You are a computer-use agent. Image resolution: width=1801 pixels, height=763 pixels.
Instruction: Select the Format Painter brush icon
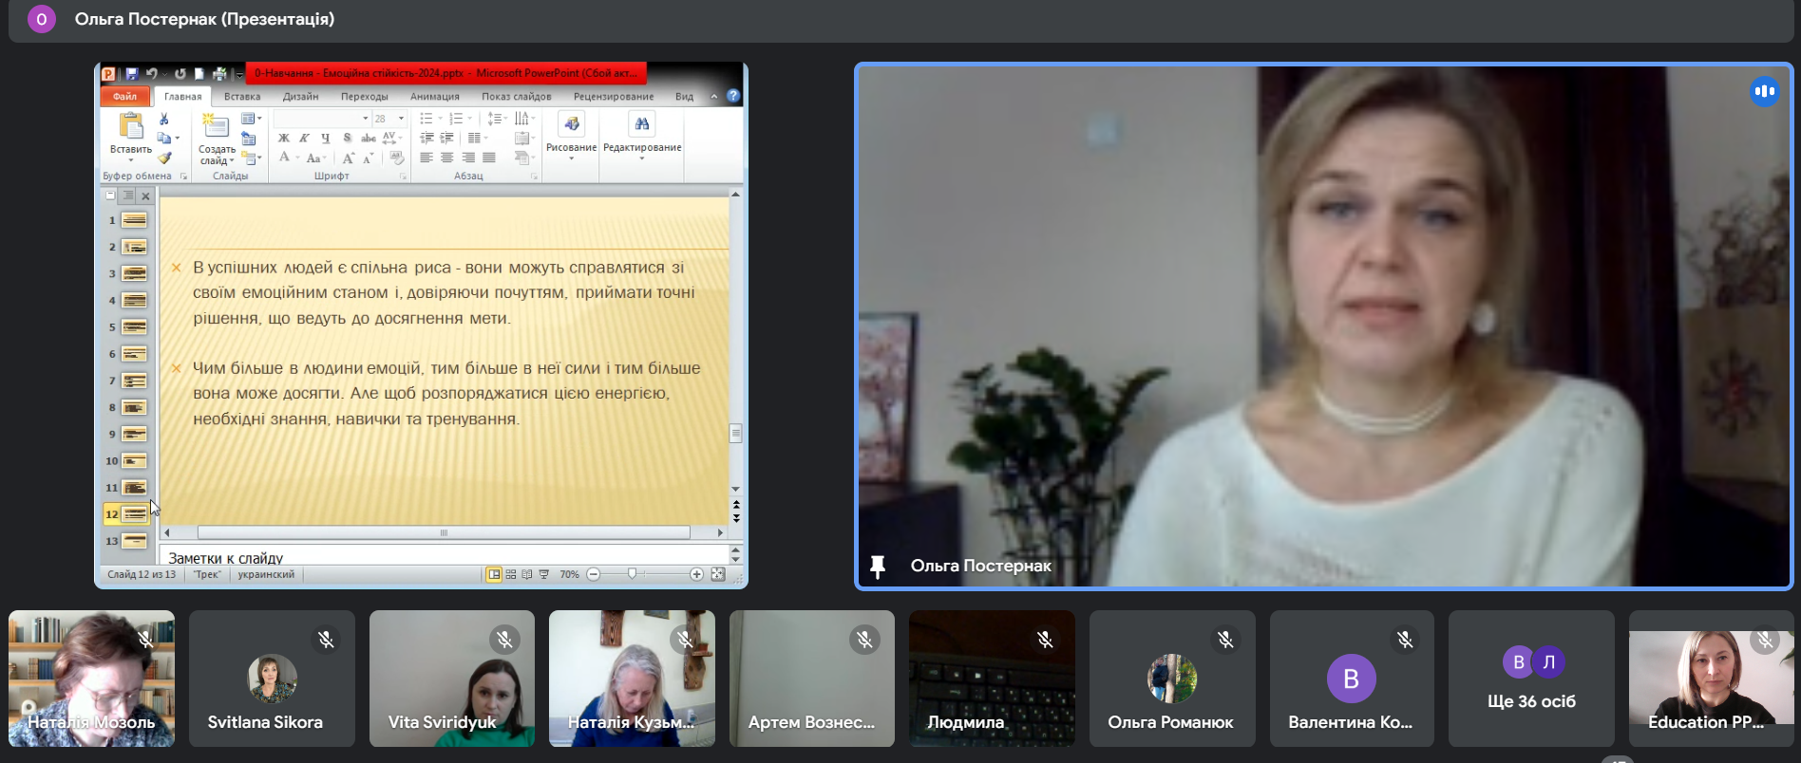tap(164, 158)
